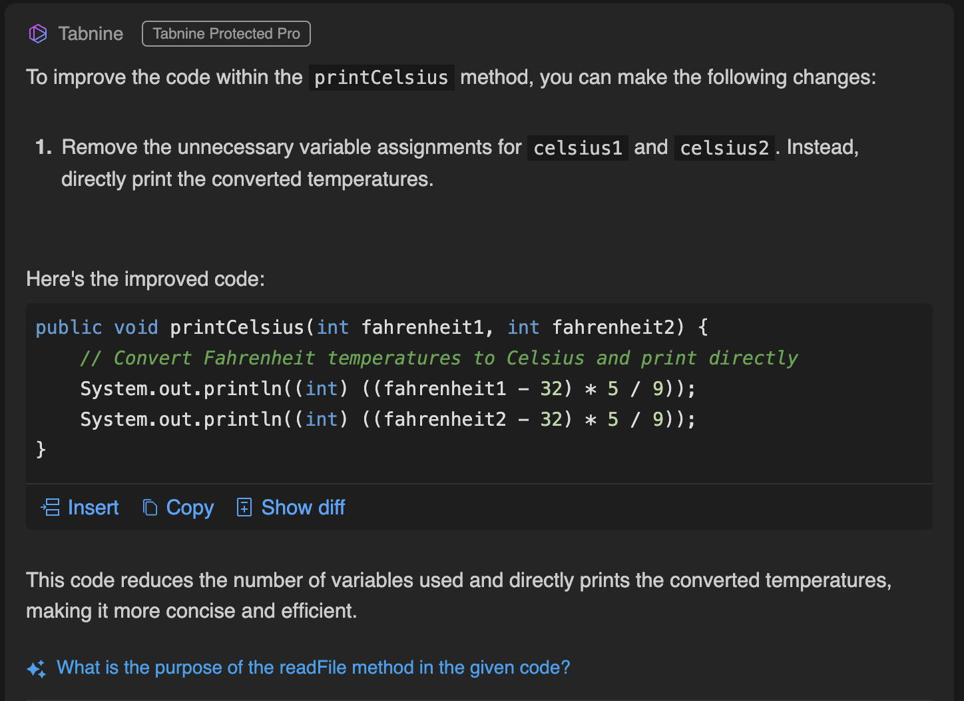
Task: Click the Copy clipboard icon
Action: [x=150, y=508]
